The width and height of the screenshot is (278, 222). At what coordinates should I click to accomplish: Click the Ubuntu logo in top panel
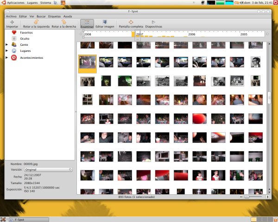(4, 2)
